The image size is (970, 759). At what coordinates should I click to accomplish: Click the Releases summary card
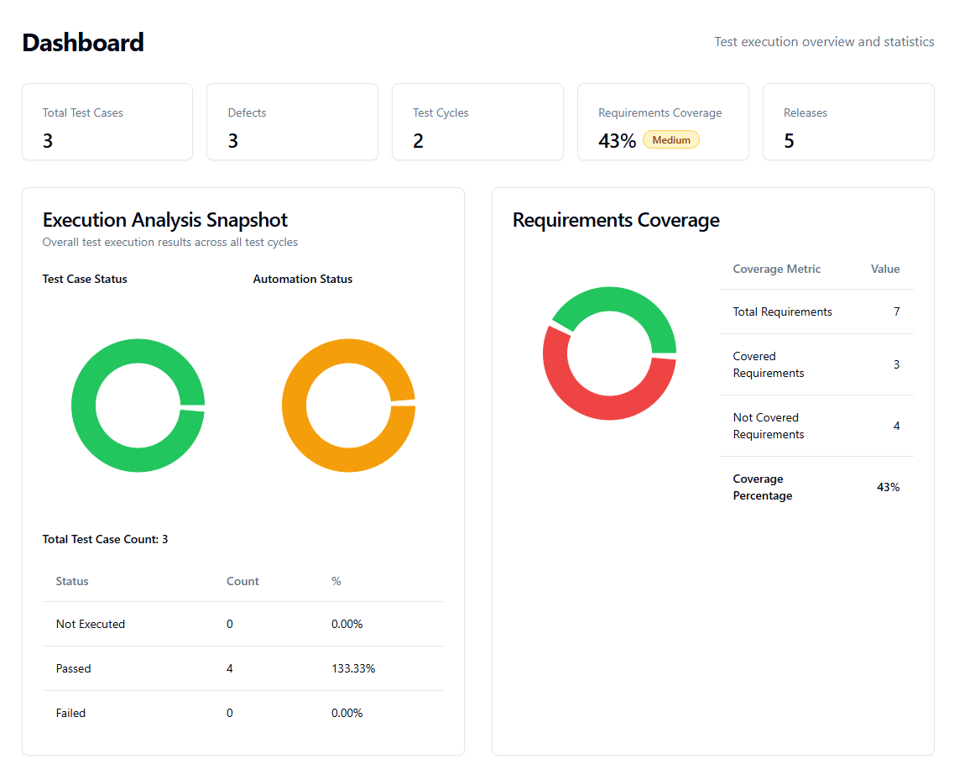[x=847, y=122]
